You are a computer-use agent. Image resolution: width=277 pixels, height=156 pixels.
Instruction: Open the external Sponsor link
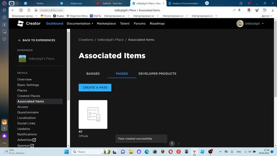[26, 146]
